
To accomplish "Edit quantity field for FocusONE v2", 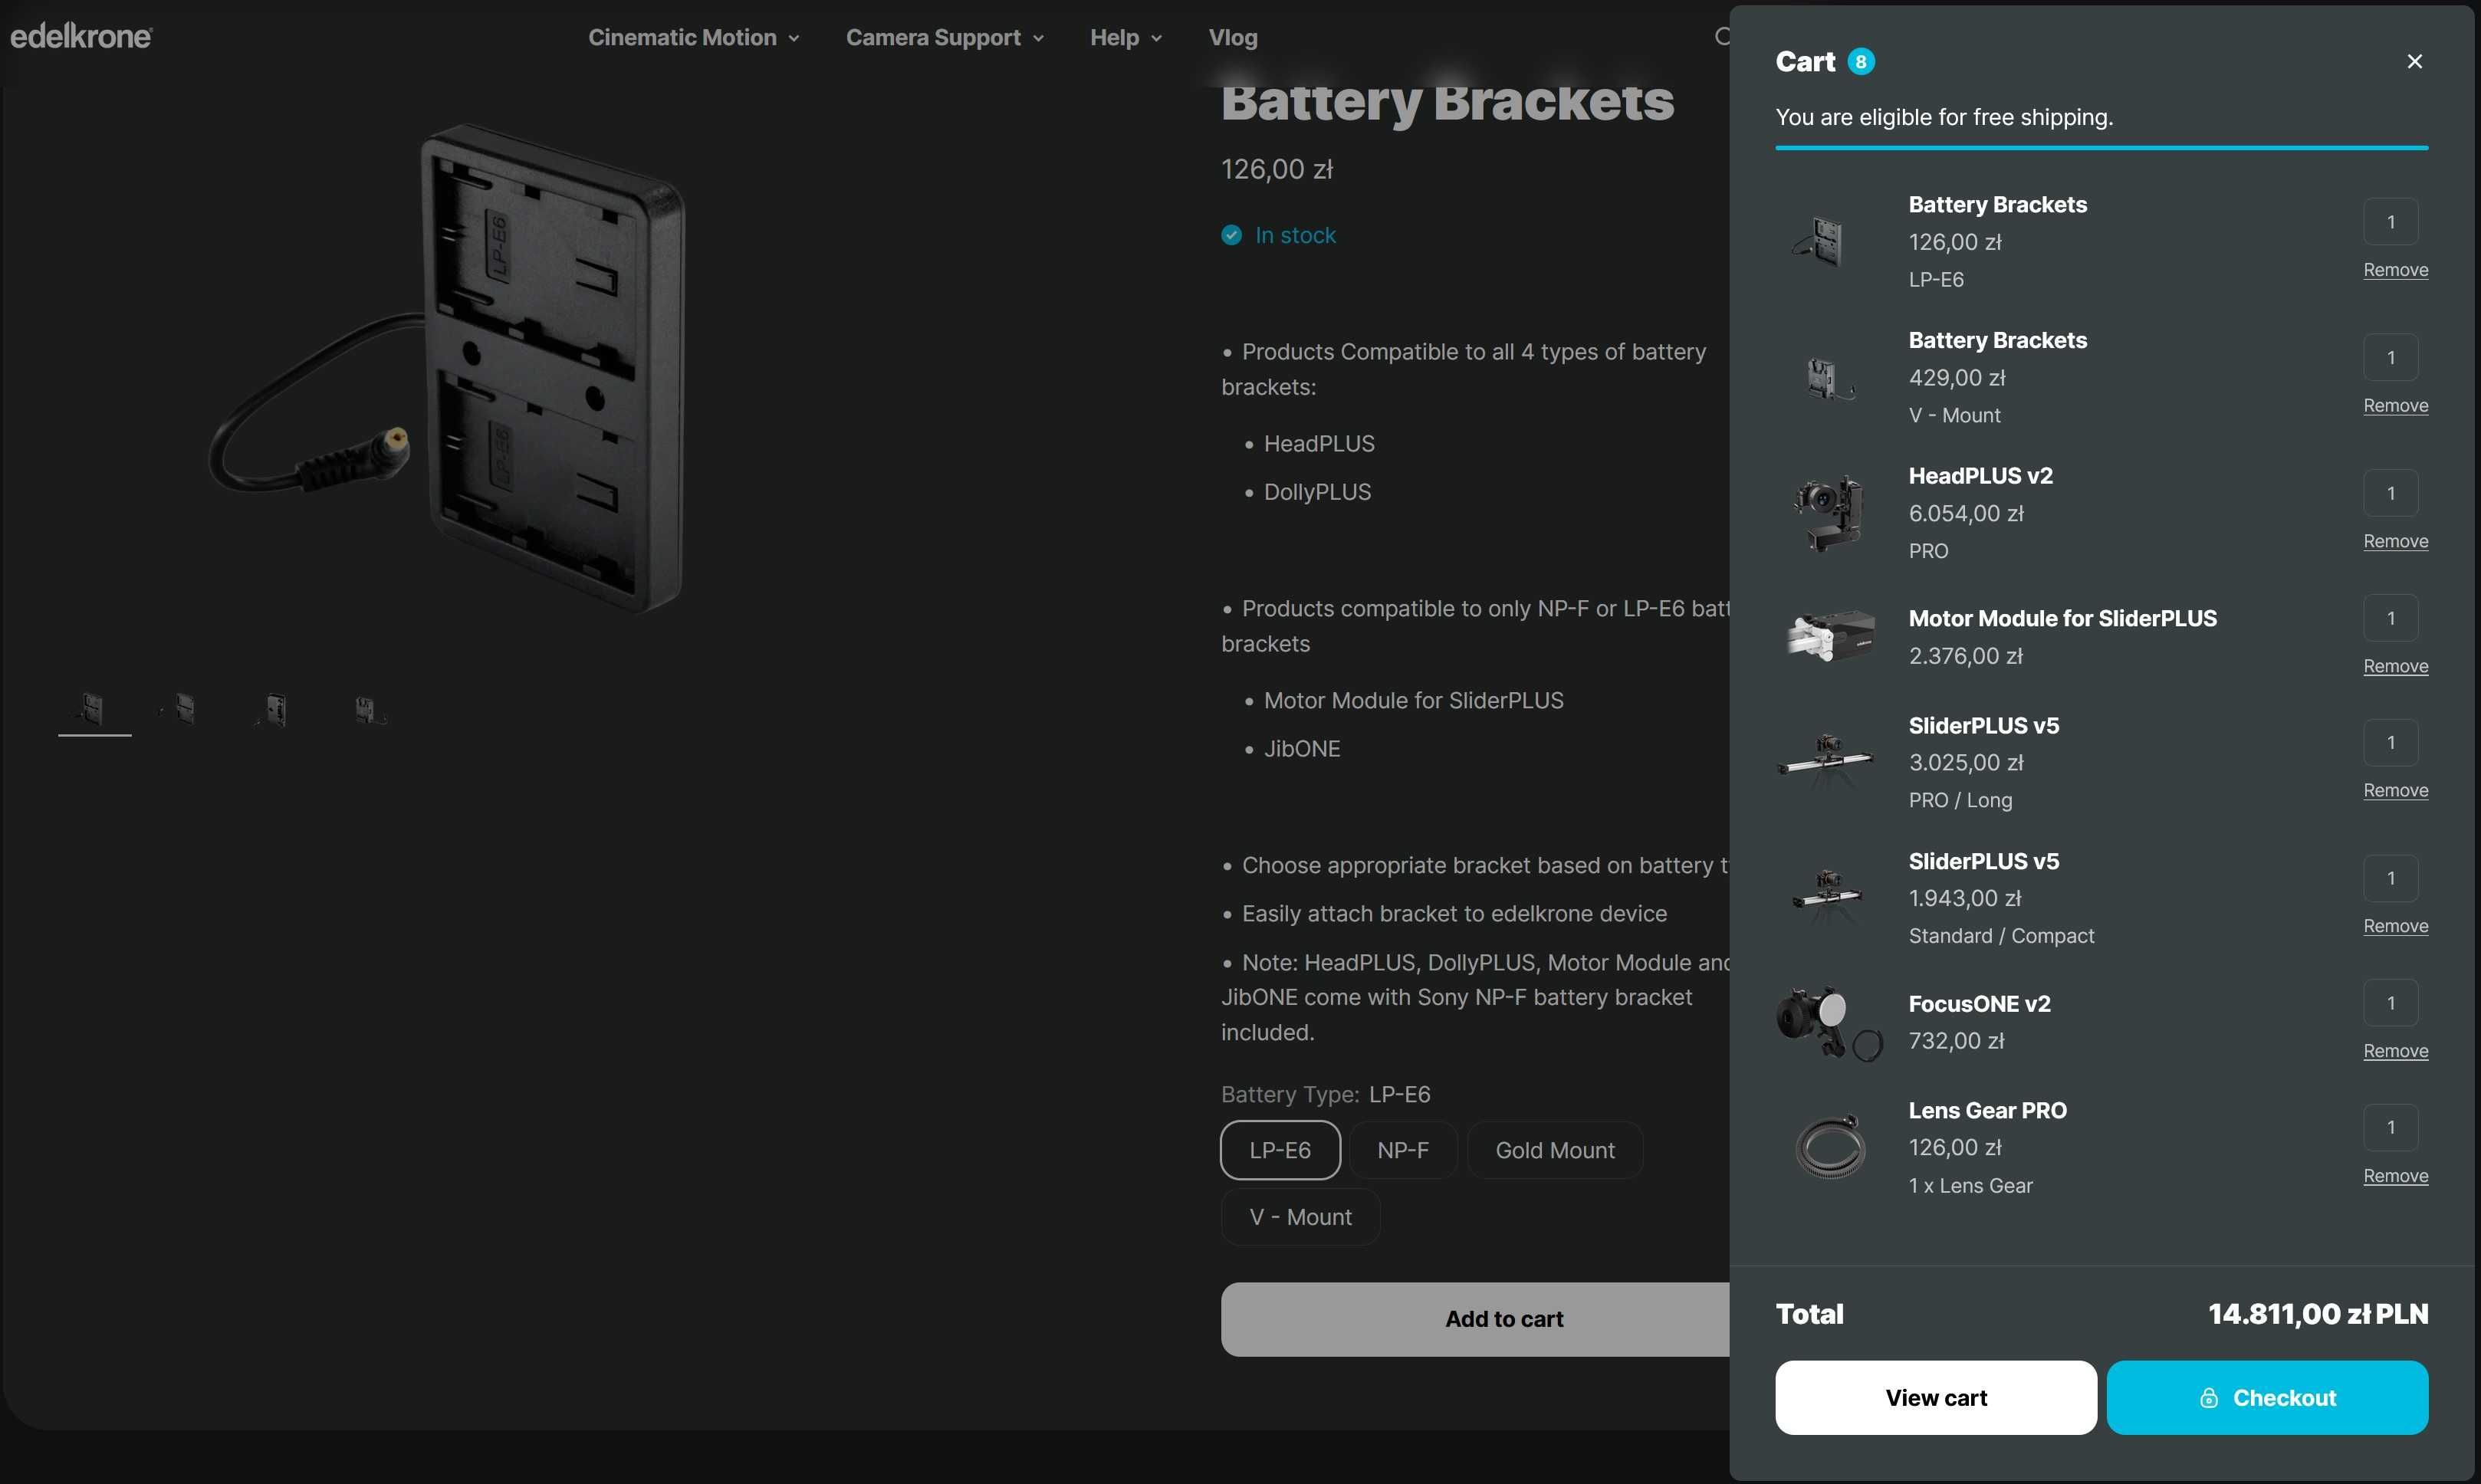I will [2391, 1003].
